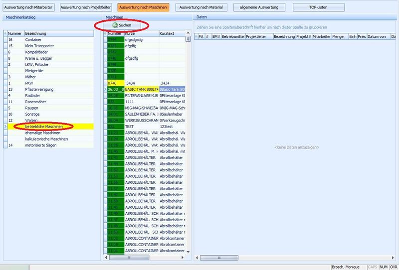This screenshot has height=270, width=399.
Task: Sort Daten grid by Mitarbeiter column
Action: point(322,36)
